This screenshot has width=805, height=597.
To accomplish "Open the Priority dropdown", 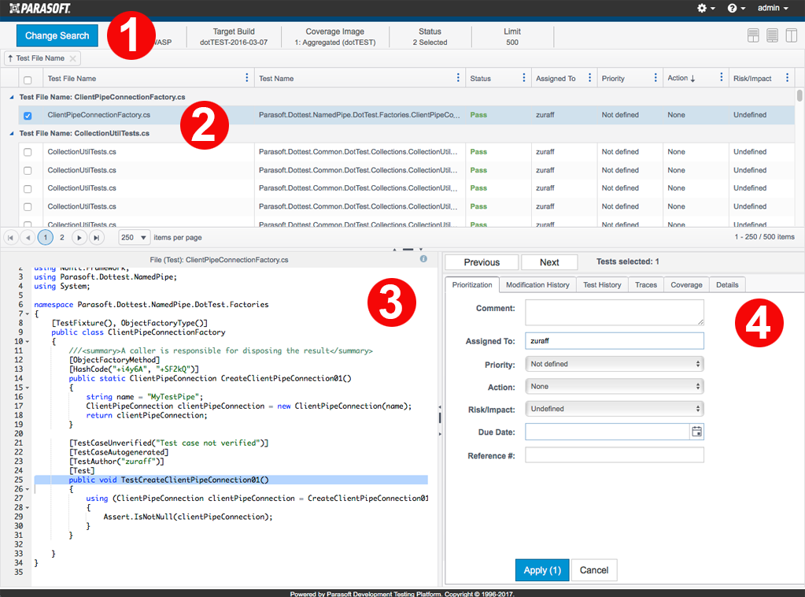I will (615, 364).
